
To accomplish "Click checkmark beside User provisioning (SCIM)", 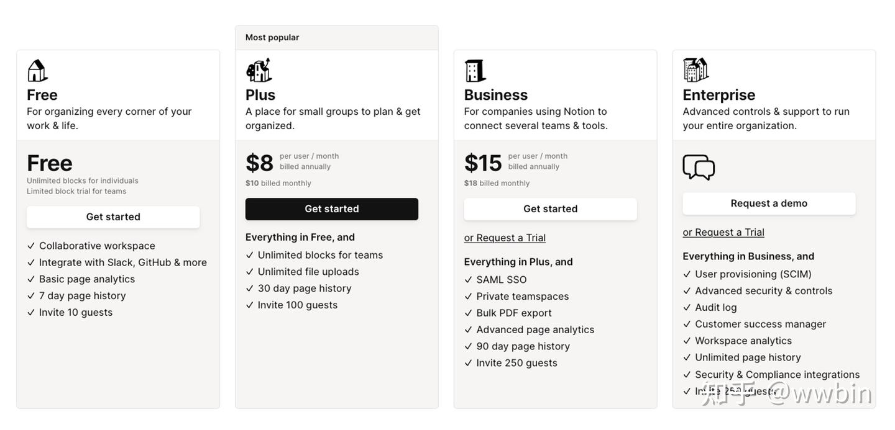I will pos(687,274).
